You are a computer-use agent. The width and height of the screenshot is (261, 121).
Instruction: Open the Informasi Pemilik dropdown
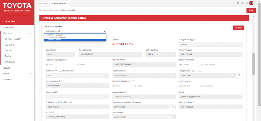click(x=75, y=31)
